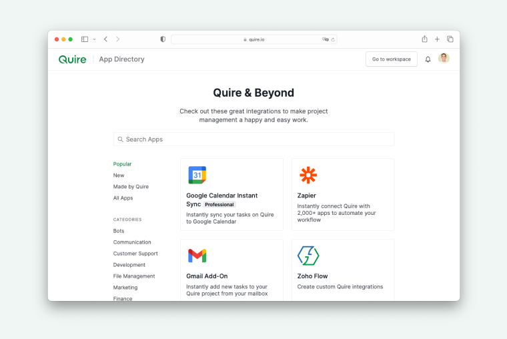Select the New filter

point(119,176)
